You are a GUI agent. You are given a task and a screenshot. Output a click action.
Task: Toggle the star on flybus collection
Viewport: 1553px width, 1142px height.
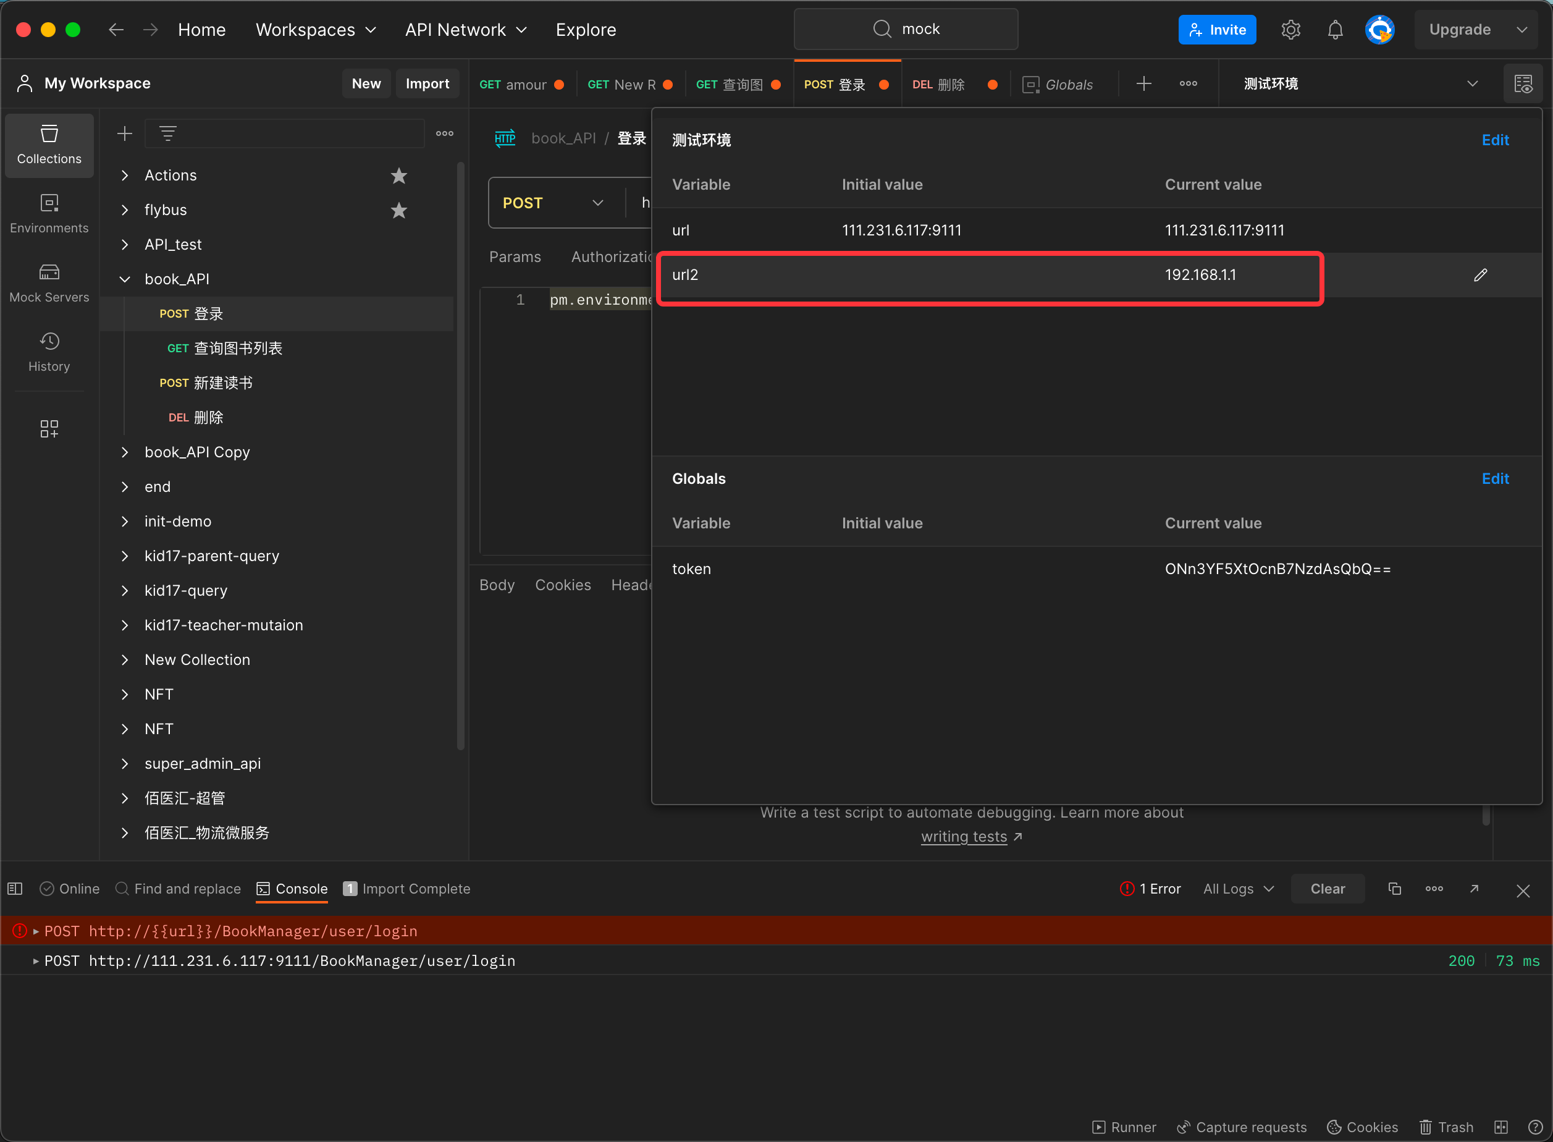point(398,210)
